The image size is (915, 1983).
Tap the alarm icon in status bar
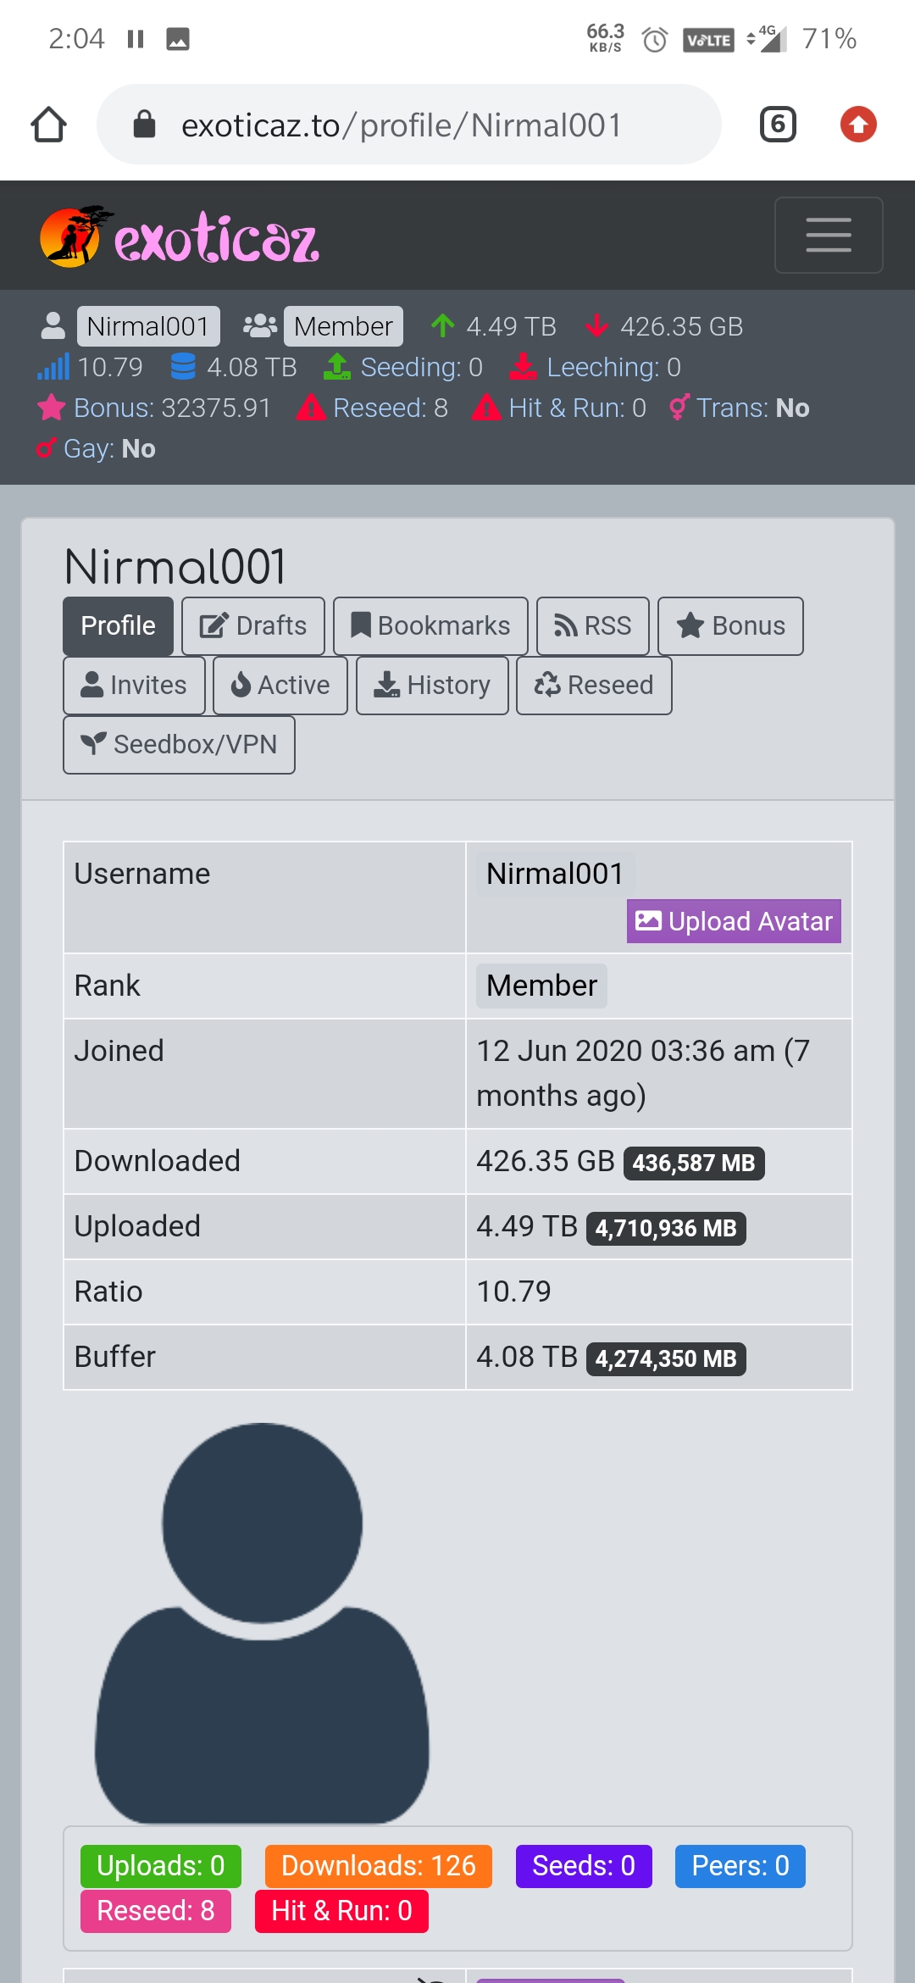[x=654, y=39]
